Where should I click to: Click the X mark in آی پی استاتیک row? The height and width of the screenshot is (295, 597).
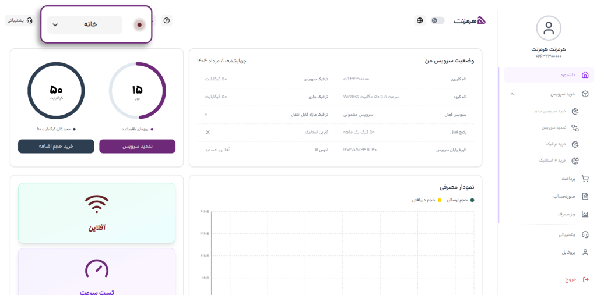click(208, 132)
